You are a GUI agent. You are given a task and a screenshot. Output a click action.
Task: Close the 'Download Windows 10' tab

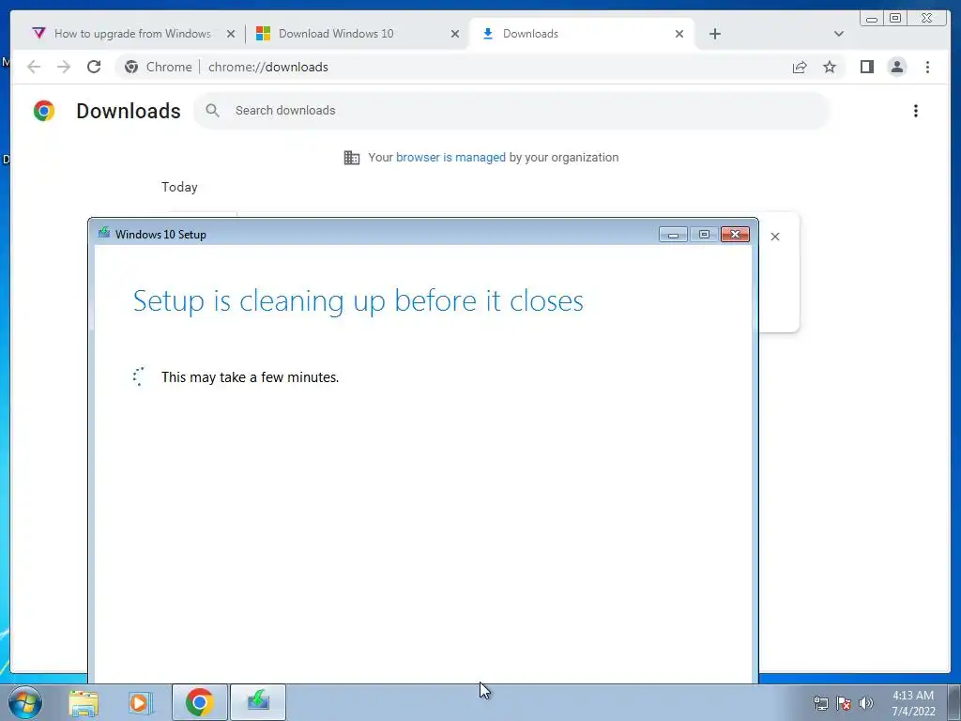[455, 34]
